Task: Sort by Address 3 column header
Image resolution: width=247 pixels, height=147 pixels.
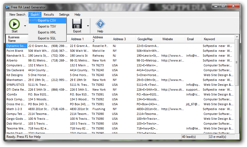Action: coord(123,39)
